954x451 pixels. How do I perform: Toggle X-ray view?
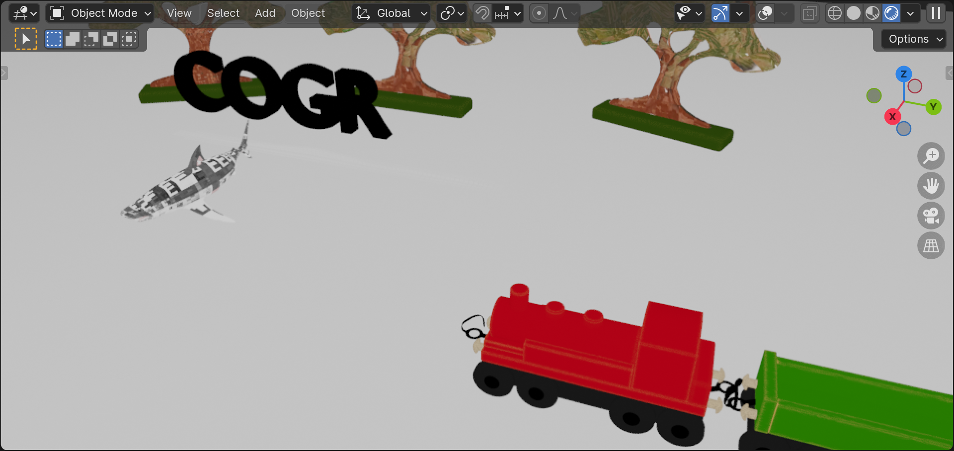pyautogui.click(x=809, y=13)
